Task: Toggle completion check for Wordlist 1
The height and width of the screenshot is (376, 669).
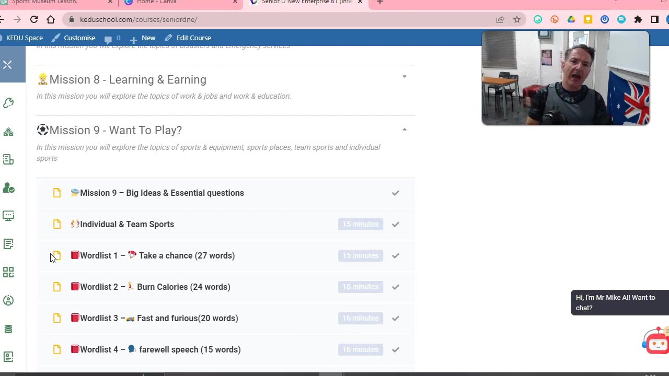Action: pyautogui.click(x=396, y=255)
